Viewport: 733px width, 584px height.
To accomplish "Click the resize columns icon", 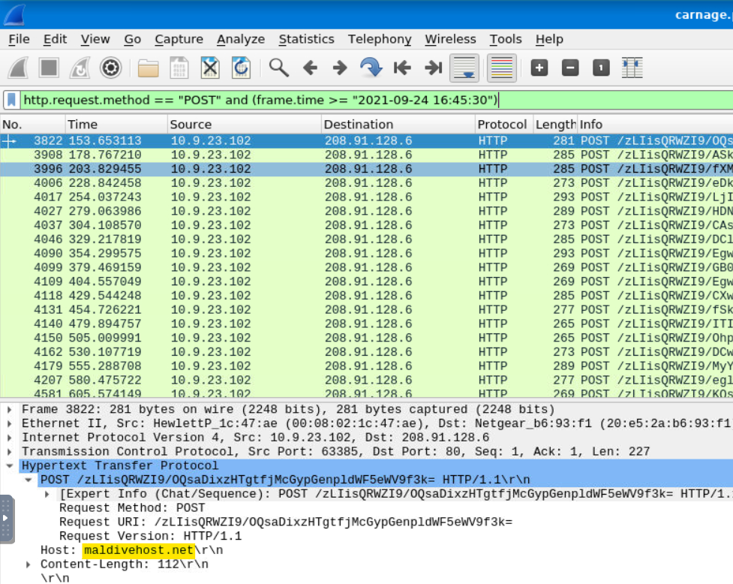I will [x=633, y=68].
